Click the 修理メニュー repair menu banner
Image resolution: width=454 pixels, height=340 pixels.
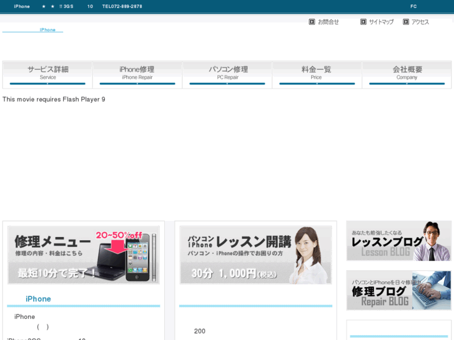pos(84,255)
